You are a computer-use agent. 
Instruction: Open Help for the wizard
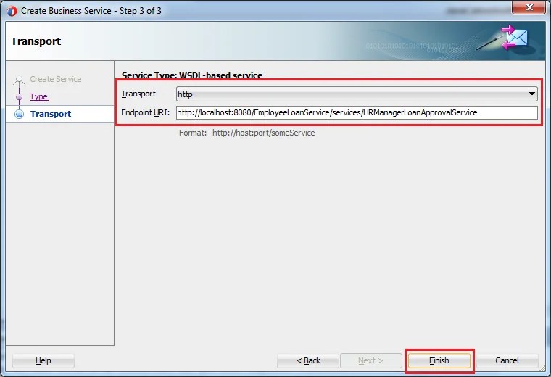coord(43,360)
